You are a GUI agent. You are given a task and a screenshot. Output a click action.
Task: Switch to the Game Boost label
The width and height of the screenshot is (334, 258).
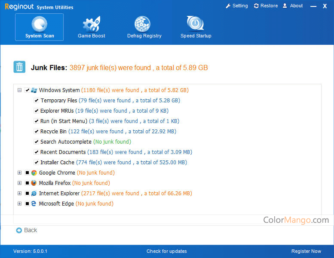(x=92, y=36)
